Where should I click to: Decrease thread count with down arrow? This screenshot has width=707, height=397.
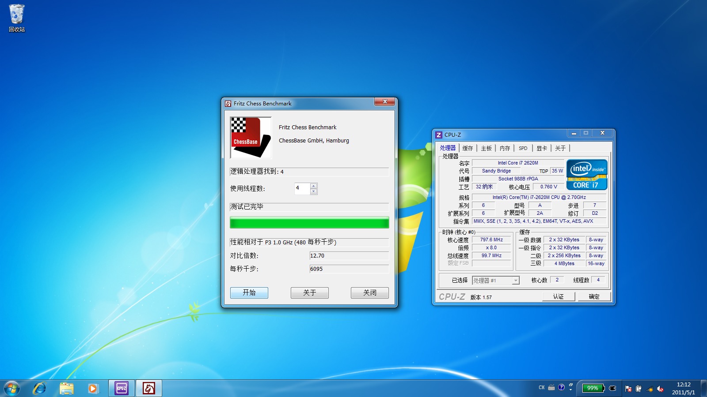pyautogui.click(x=313, y=191)
